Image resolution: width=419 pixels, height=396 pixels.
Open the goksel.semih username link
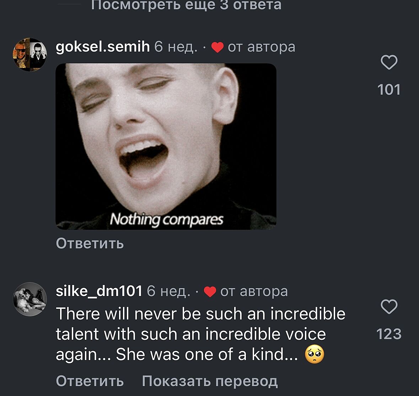tap(103, 47)
